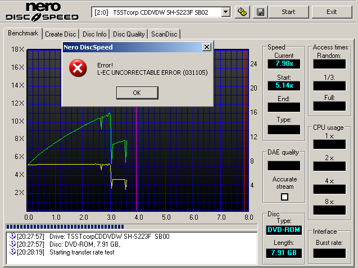
Task: Click the Nero Disc Speed logo
Action: (x=42, y=12)
